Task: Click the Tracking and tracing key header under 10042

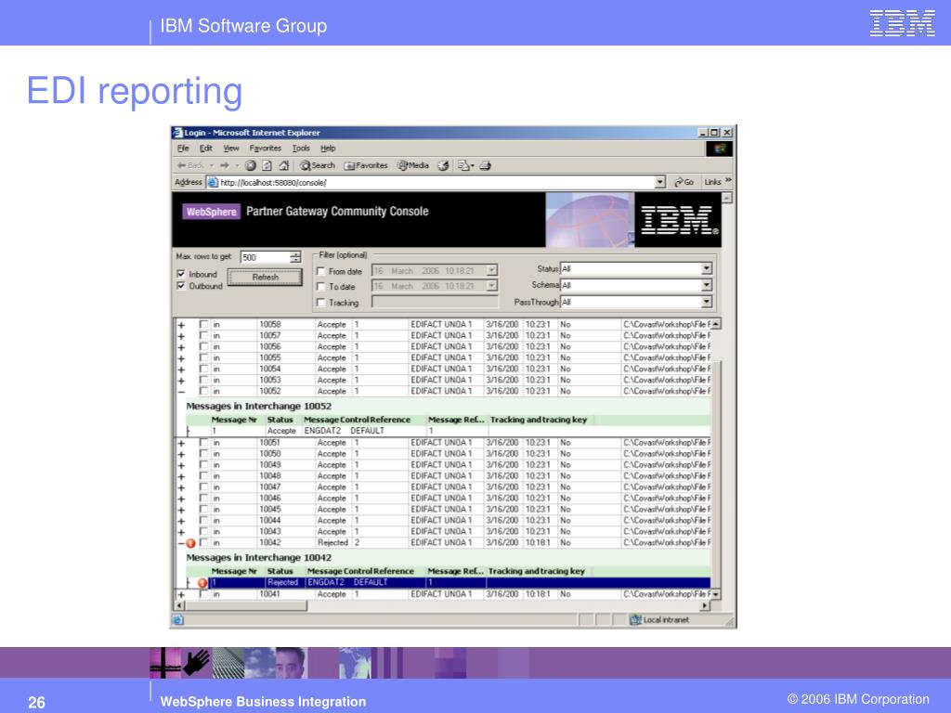Action: click(x=537, y=571)
